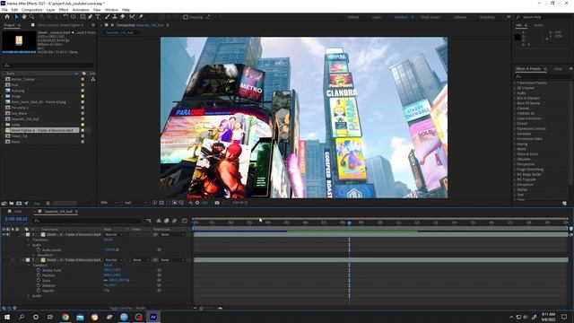Image resolution: width=574 pixels, height=323 pixels.
Task: Open blending Mode dropdown for layer 1
Action: (x=114, y=234)
